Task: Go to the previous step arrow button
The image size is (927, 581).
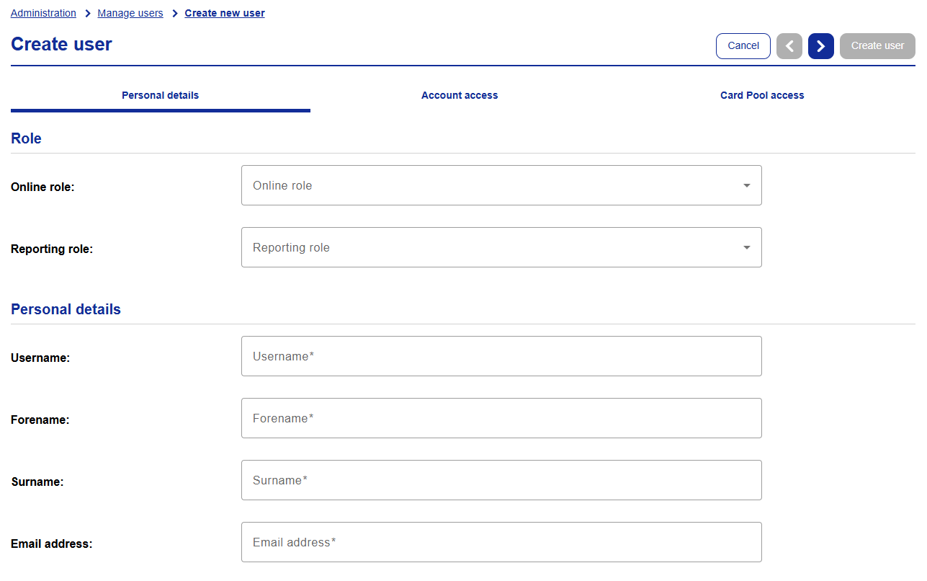Action: pos(789,46)
